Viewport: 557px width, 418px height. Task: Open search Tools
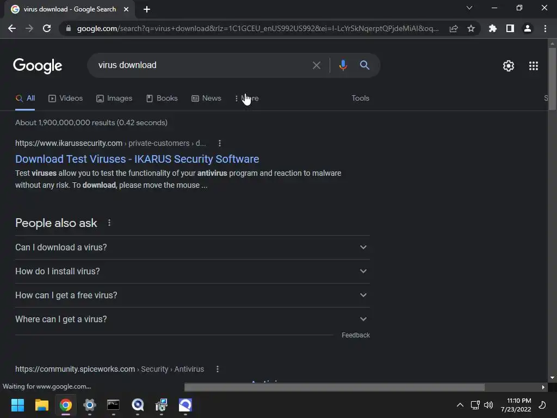[x=360, y=99]
